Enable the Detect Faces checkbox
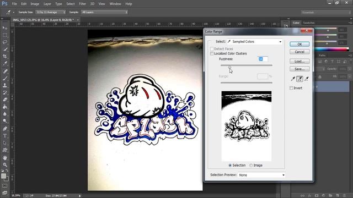This screenshot has height=198, width=353. pyautogui.click(x=212, y=49)
